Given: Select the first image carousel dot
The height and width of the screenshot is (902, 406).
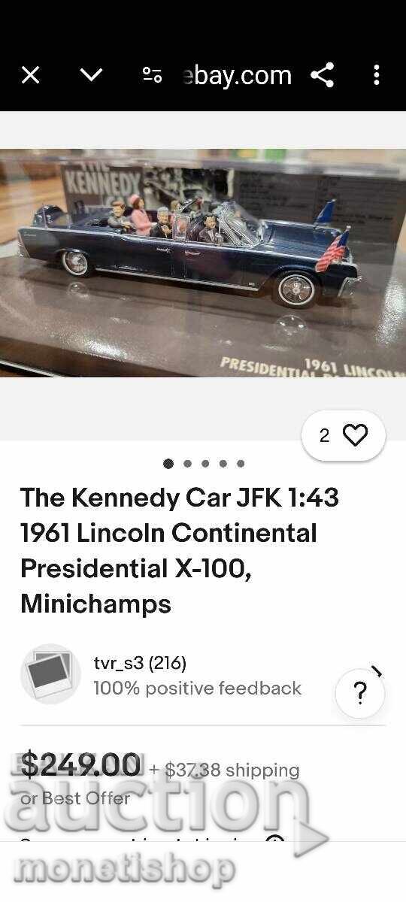Looking at the screenshot, I should pos(168,464).
